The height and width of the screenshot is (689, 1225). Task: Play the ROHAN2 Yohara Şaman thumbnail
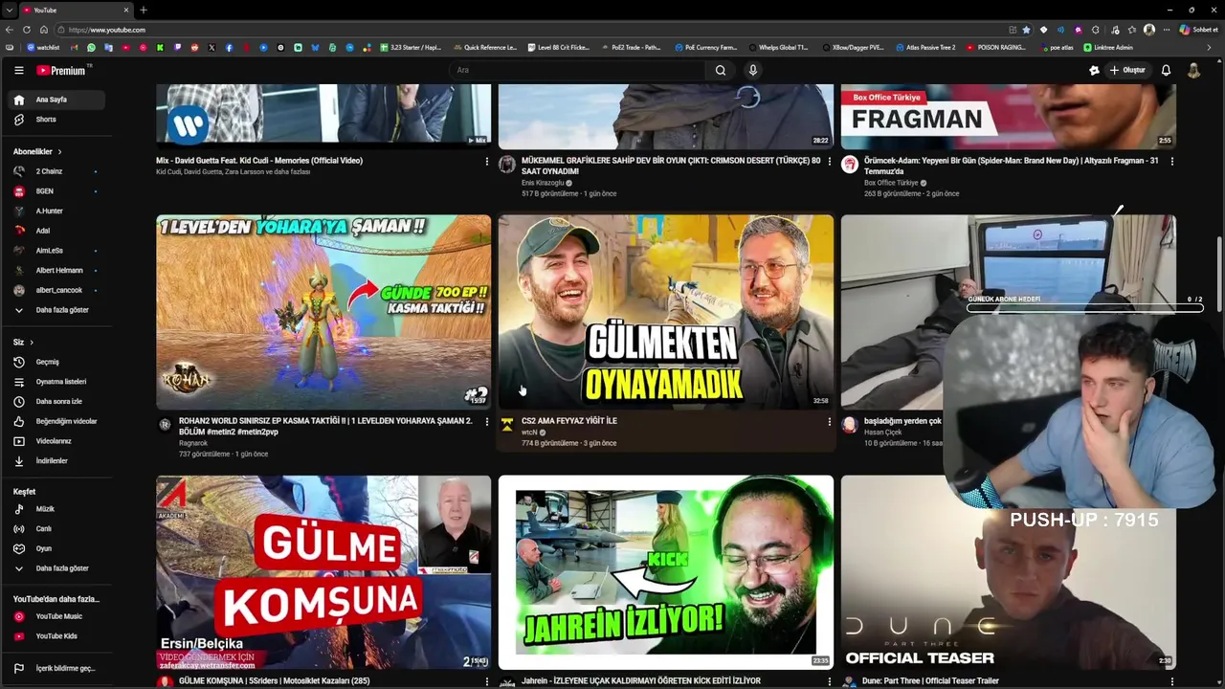click(323, 312)
